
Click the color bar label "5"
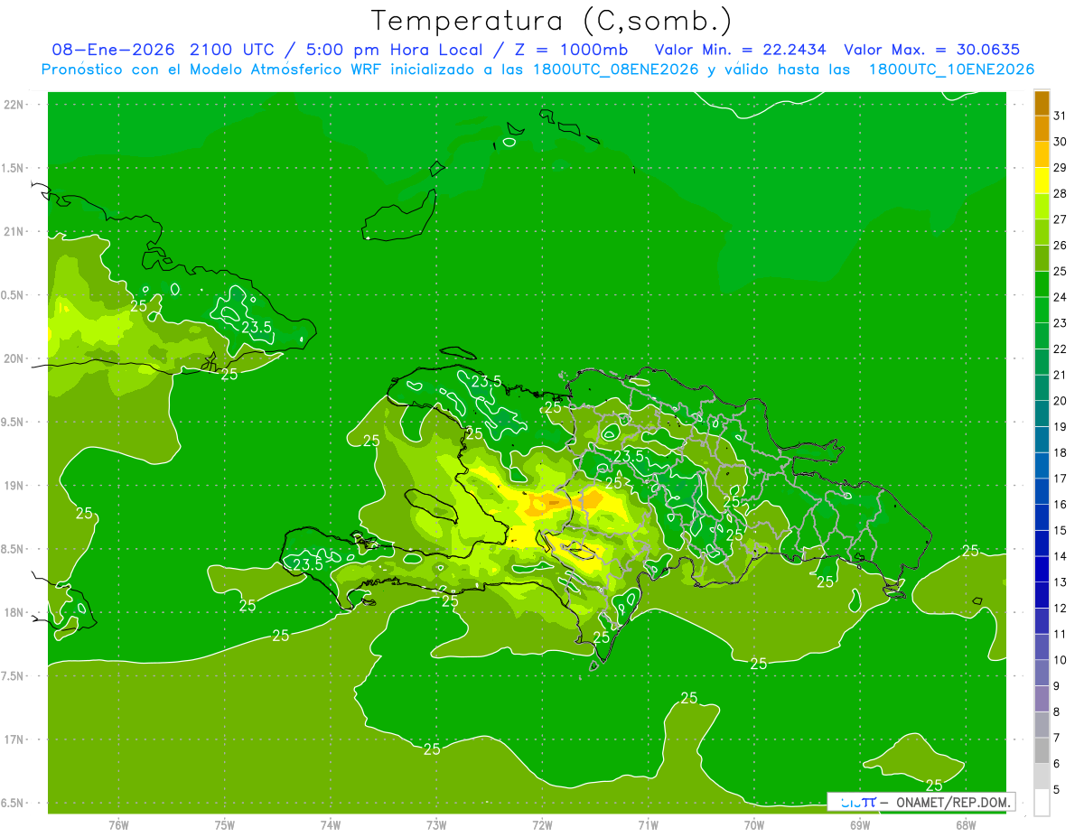(x=1057, y=789)
